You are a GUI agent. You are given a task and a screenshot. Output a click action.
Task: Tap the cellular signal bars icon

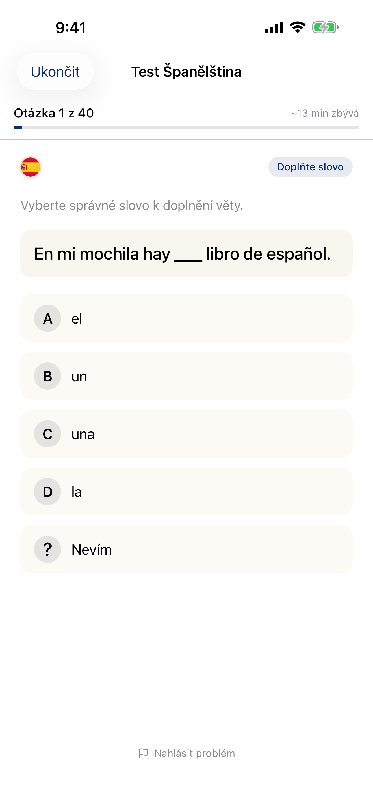tap(274, 27)
